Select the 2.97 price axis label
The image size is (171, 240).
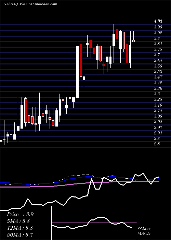point(158,127)
